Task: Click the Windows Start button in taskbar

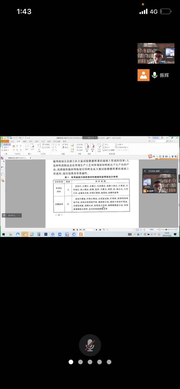Action: pos(3,234)
